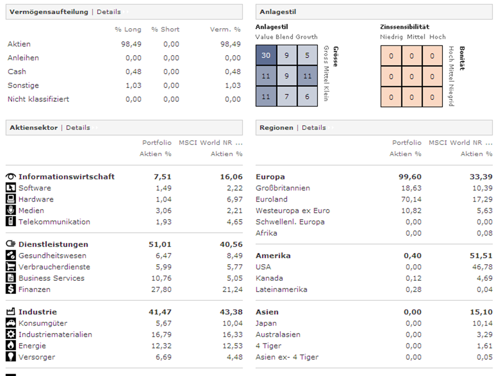
Task: Click the Konsumgüter car icon
Action: (x=11, y=323)
